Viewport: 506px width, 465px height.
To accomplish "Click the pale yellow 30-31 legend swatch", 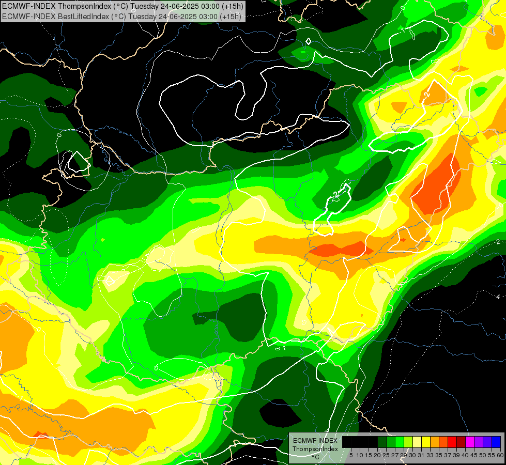I will [x=417, y=442].
